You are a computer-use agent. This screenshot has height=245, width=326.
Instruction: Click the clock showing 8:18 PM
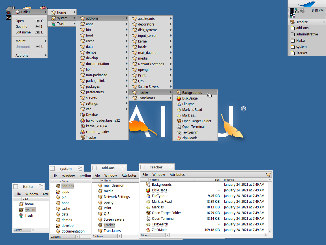tap(318, 10)
